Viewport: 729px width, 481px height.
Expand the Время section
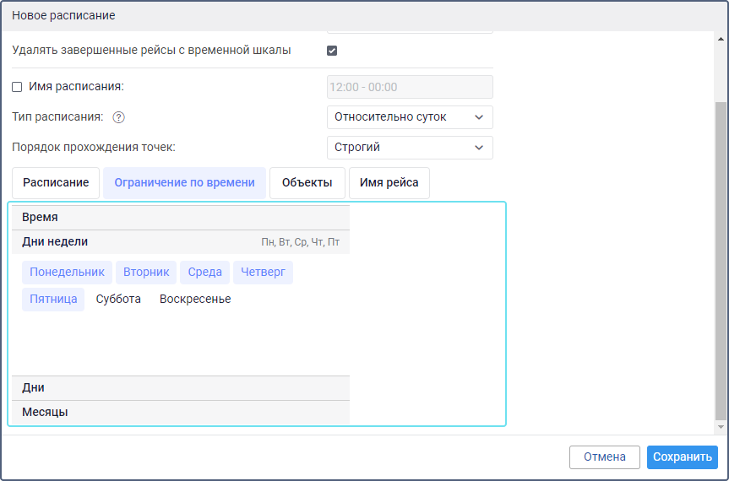[x=181, y=217]
